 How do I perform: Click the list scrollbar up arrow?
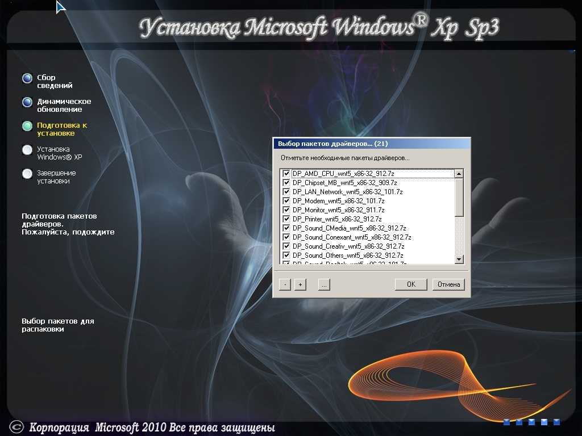click(x=459, y=174)
